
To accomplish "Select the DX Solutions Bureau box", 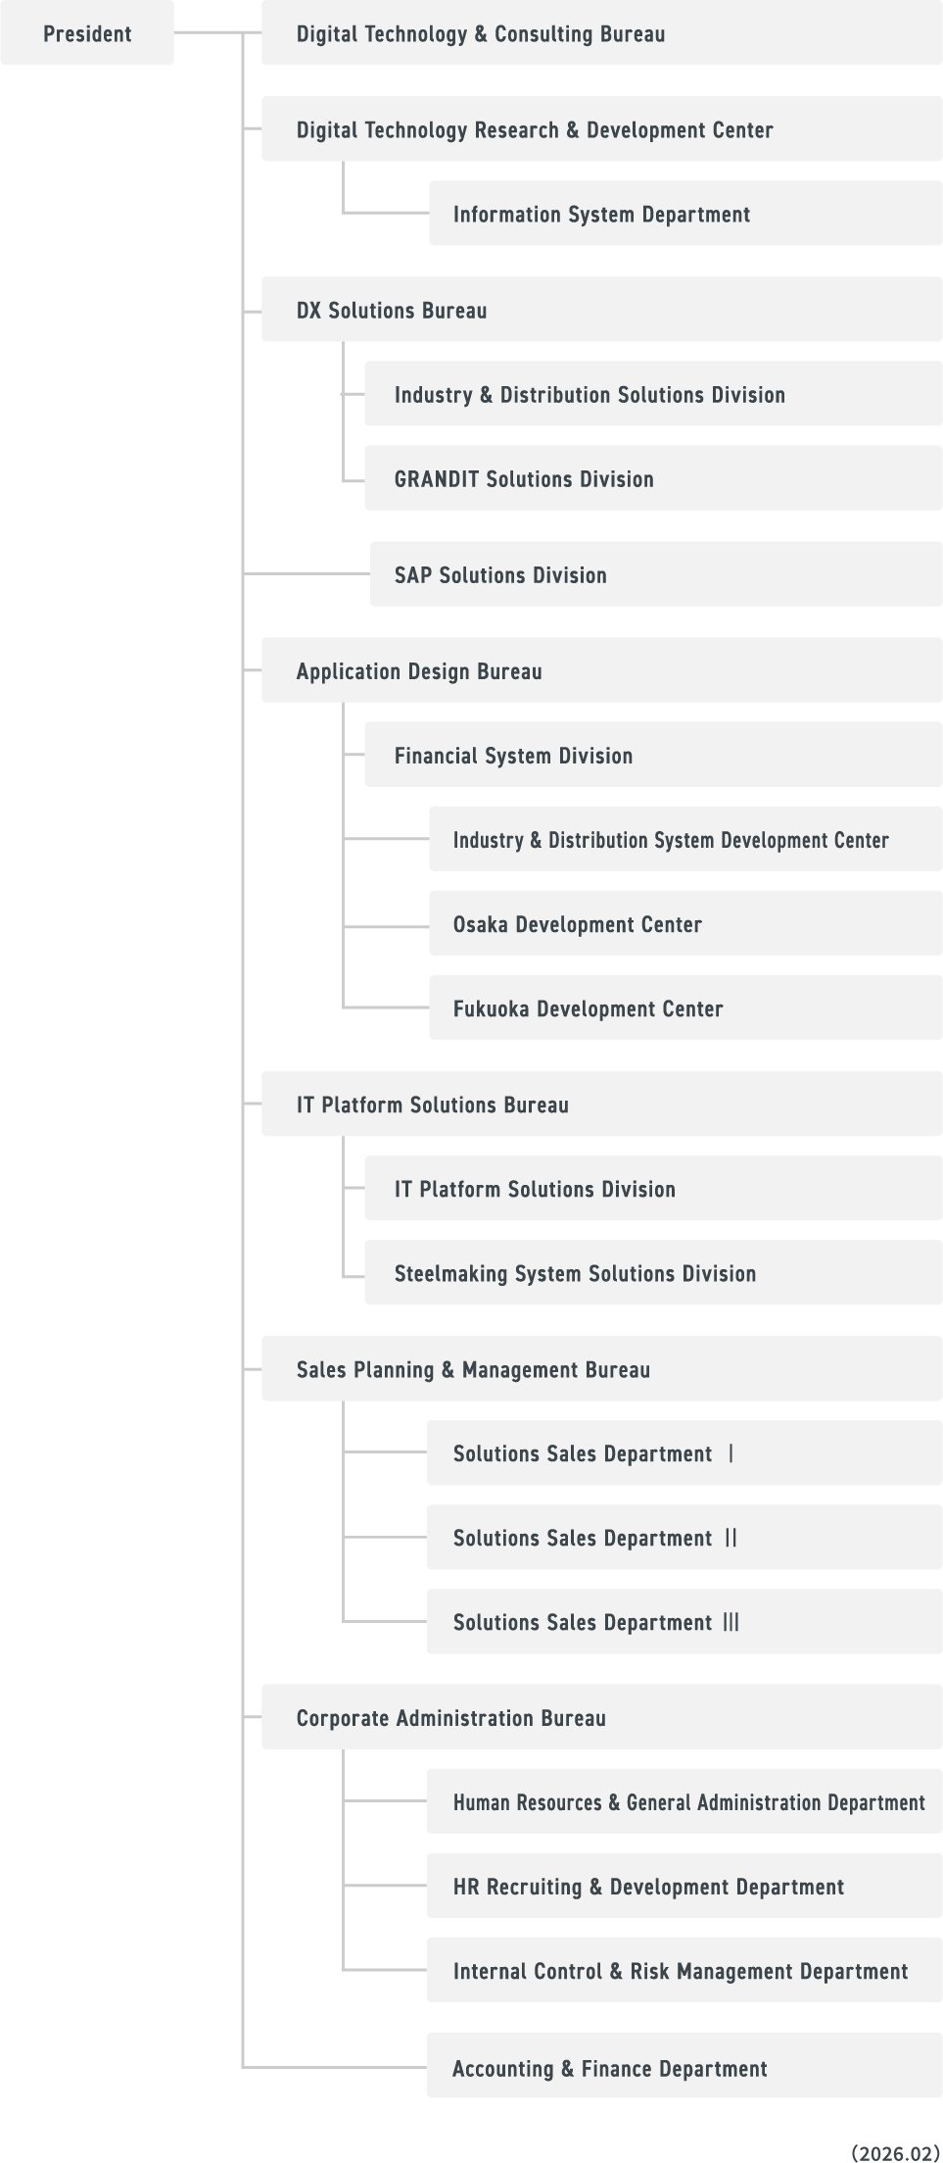I will coord(600,310).
